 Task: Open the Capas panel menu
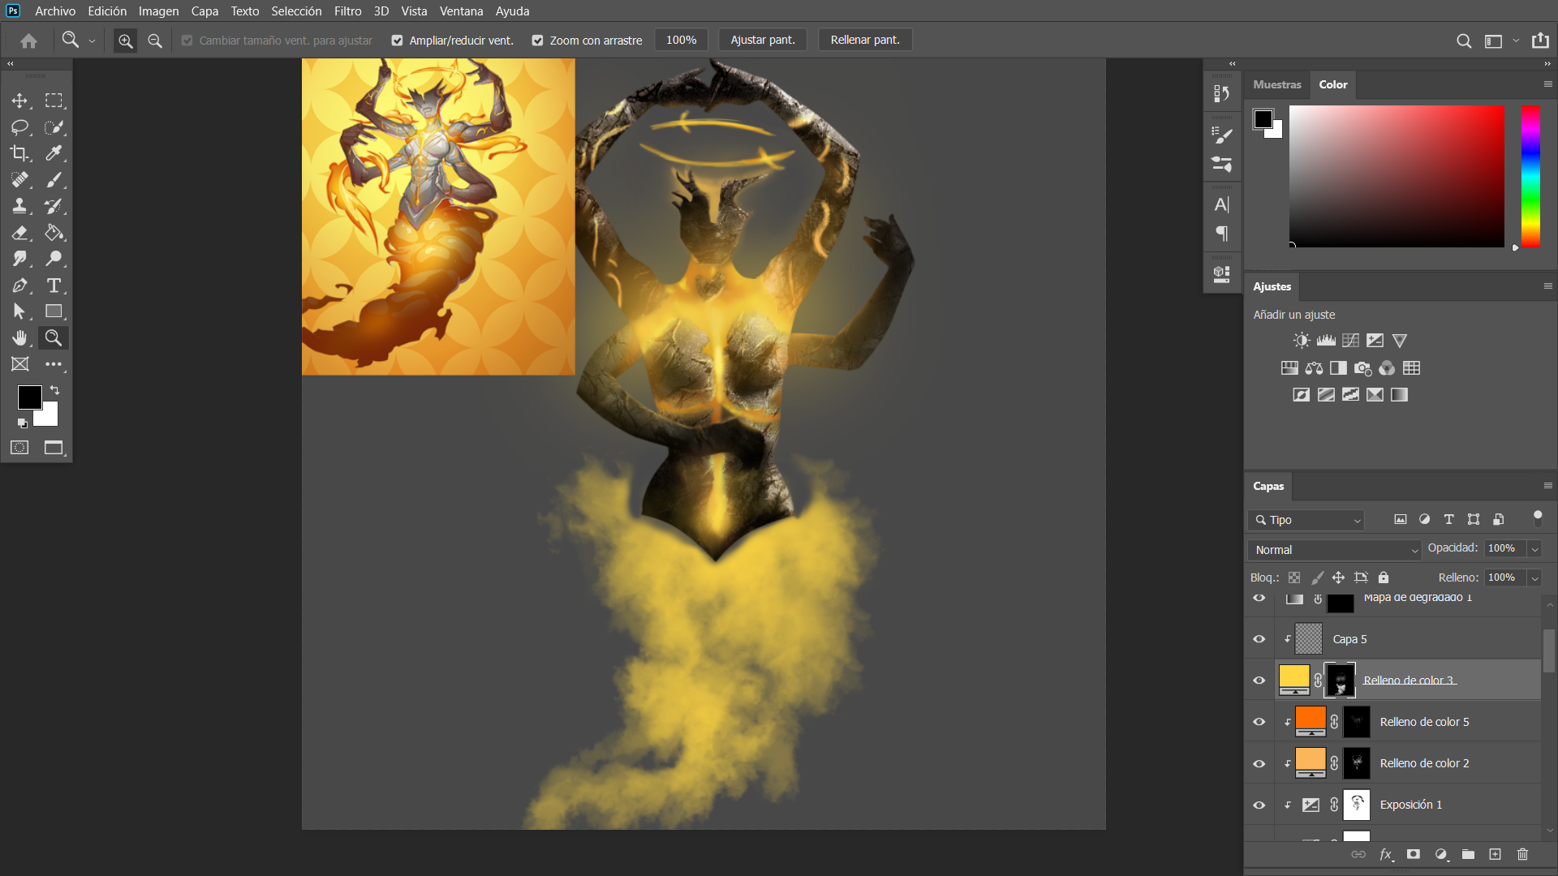pyautogui.click(x=1547, y=486)
